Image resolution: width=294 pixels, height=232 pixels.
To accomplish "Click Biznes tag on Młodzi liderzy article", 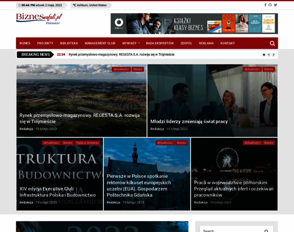I will 268,69.
